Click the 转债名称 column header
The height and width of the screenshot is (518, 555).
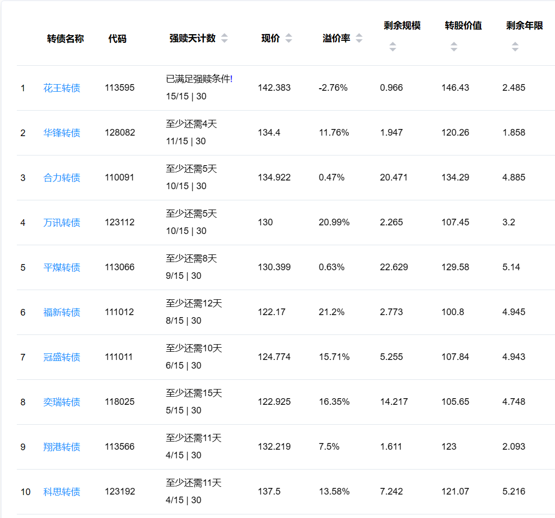65,39
